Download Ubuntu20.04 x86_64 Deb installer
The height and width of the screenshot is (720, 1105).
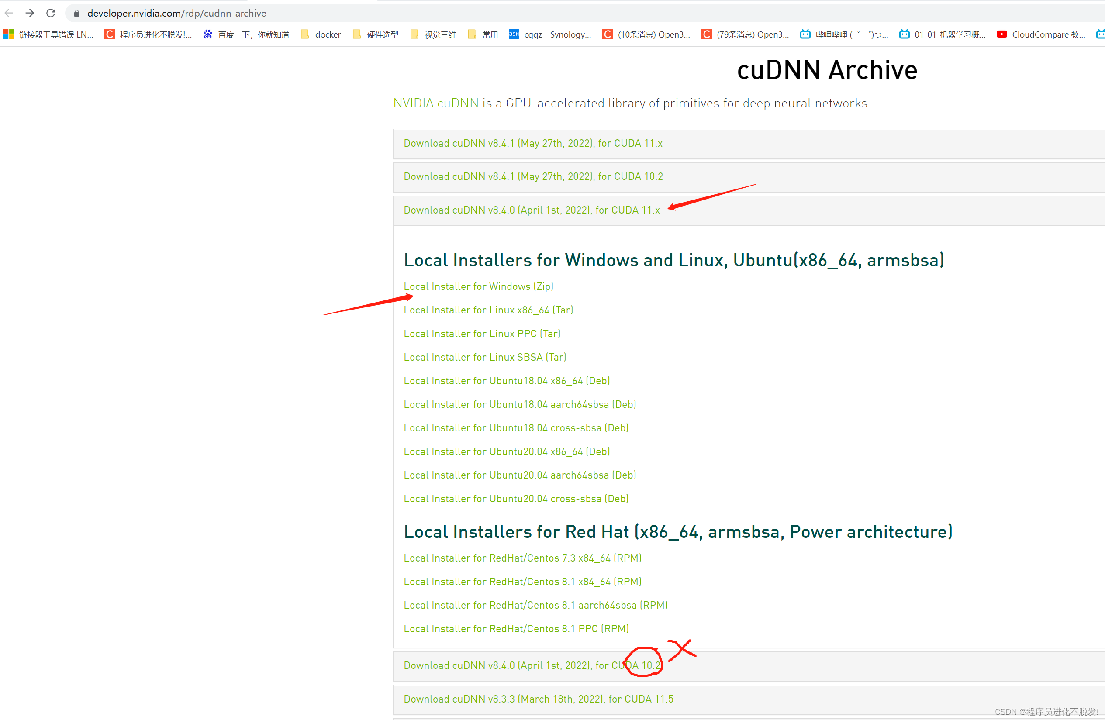(507, 451)
